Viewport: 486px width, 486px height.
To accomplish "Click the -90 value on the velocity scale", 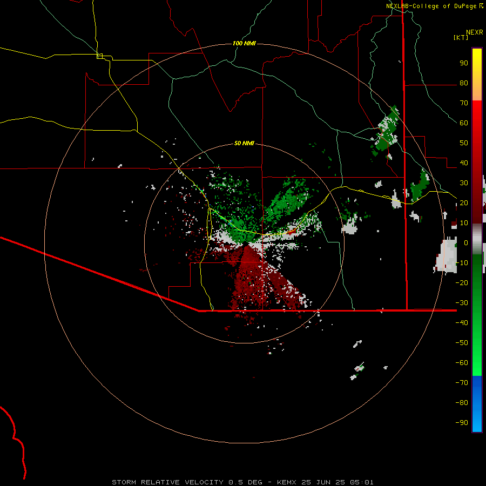I will [x=462, y=422].
